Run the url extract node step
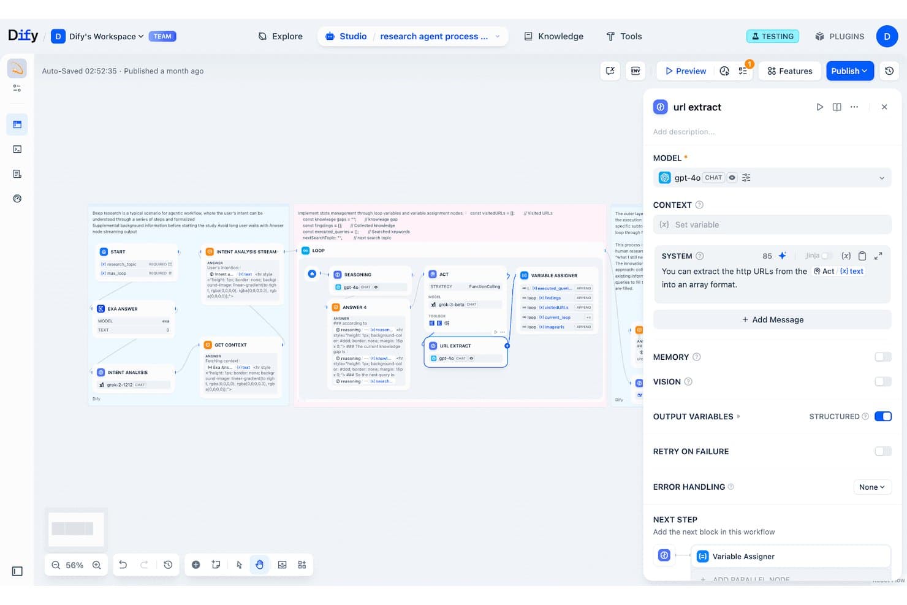The width and height of the screenshot is (907, 605). 819,107
